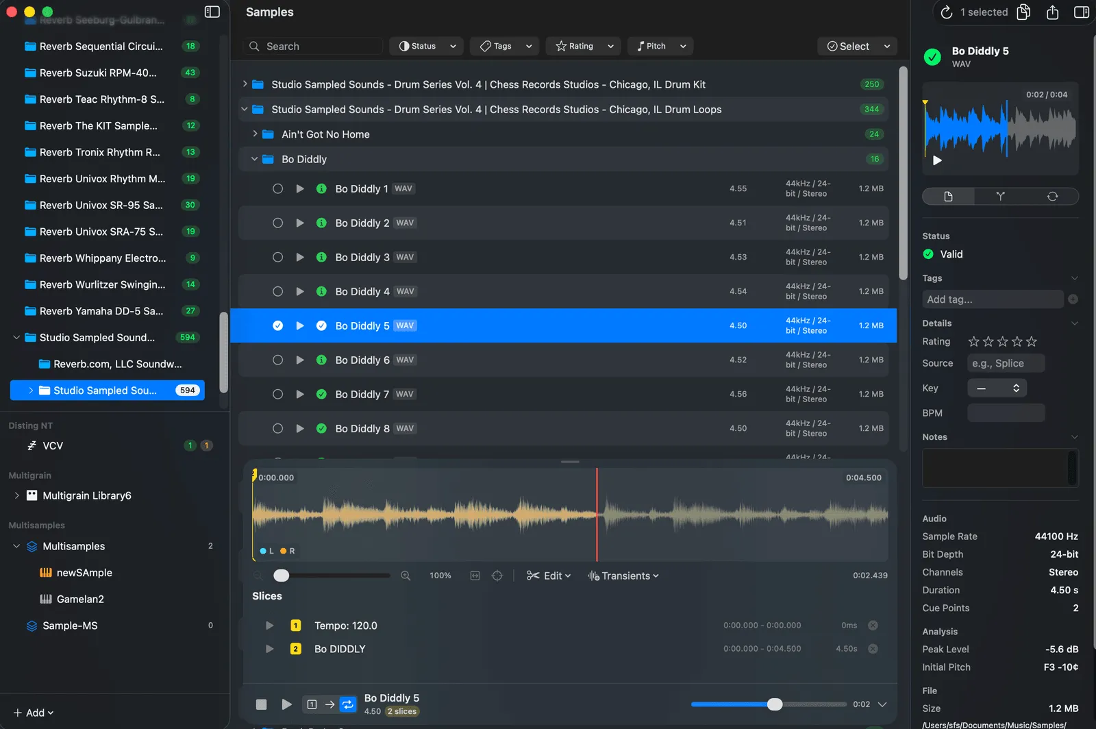1096x729 pixels.
Task: Play the Bo Diddly 3 sample
Action: coord(300,257)
